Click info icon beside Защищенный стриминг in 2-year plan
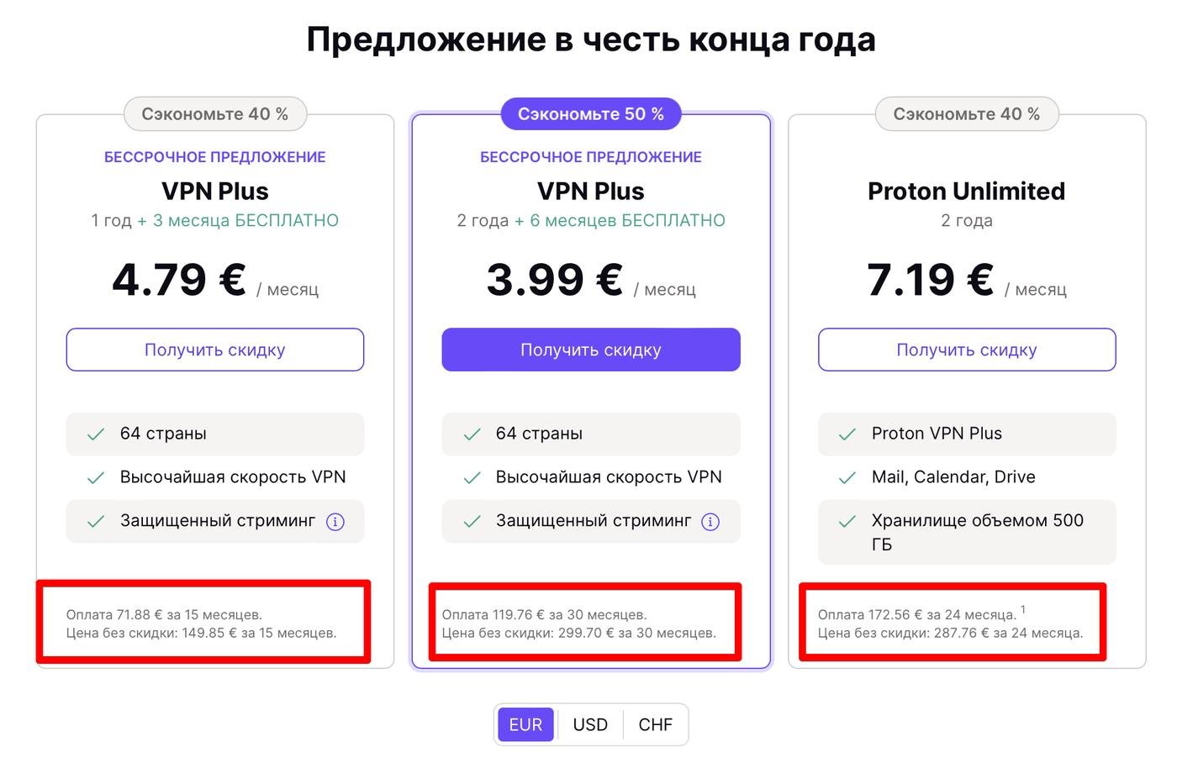Image resolution: width=1177 pixels, height=768 pixels. tap(710, 522)
